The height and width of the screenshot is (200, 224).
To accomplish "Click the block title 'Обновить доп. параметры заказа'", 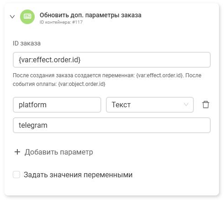I will point(90,15).
